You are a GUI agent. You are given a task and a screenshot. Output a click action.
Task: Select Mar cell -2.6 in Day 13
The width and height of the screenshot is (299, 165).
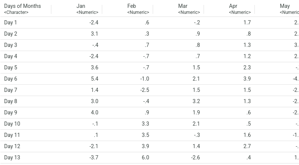[195, 157]
